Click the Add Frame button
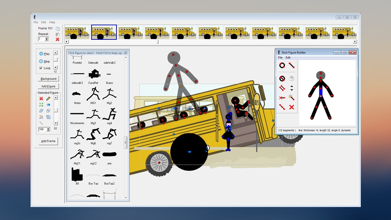Screen dimensions: 391x220 48,141
